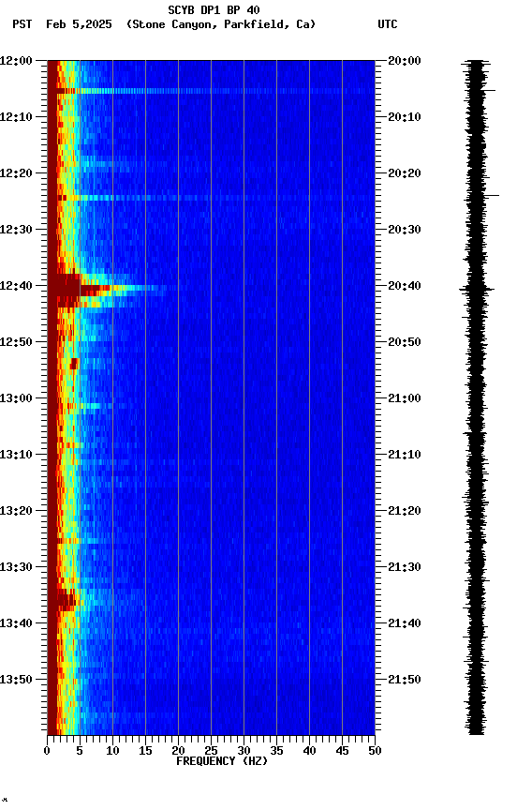This screenshot has width=517, height=810.
Task: Click the "45" frequency axis label
Action: (342, 751)
